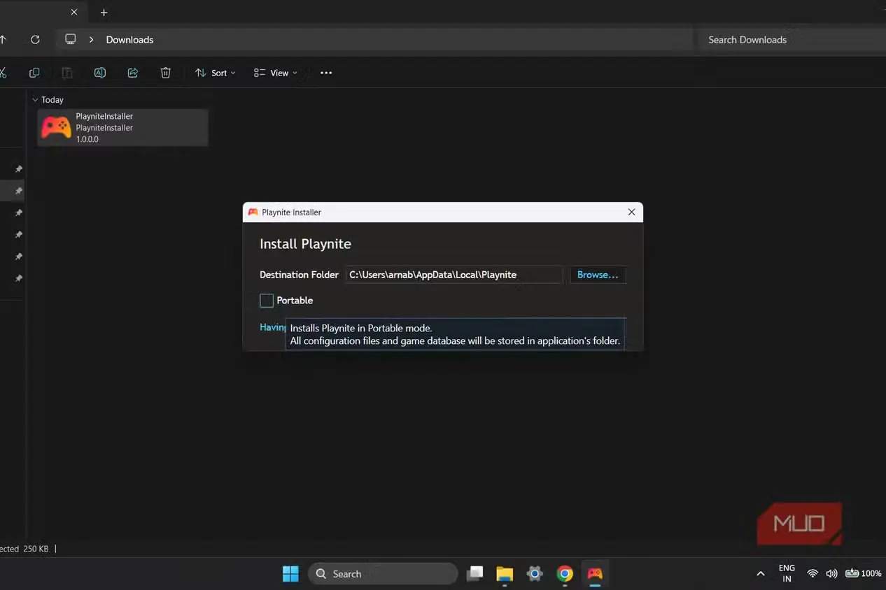Click the volume speaker tray icon
Viewport: 886px width, 590px height.
(x=831, y=574)
